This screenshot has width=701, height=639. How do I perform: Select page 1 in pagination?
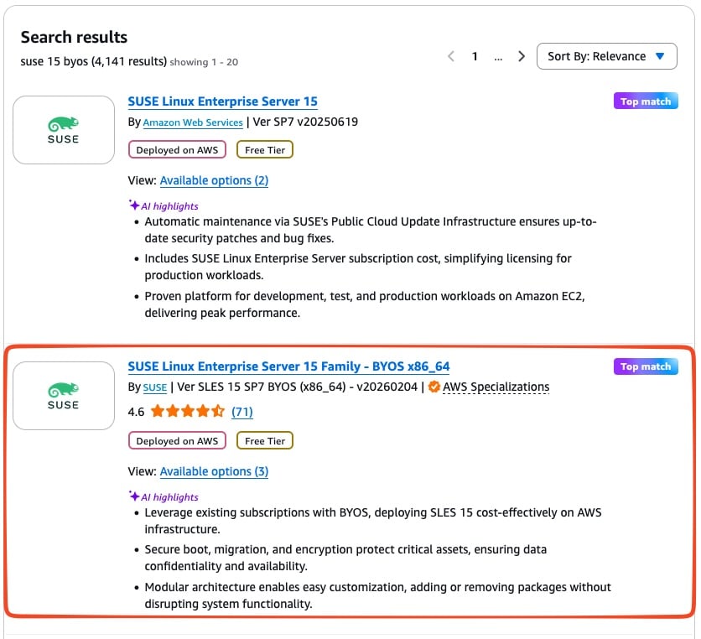(x=475, y=56)
